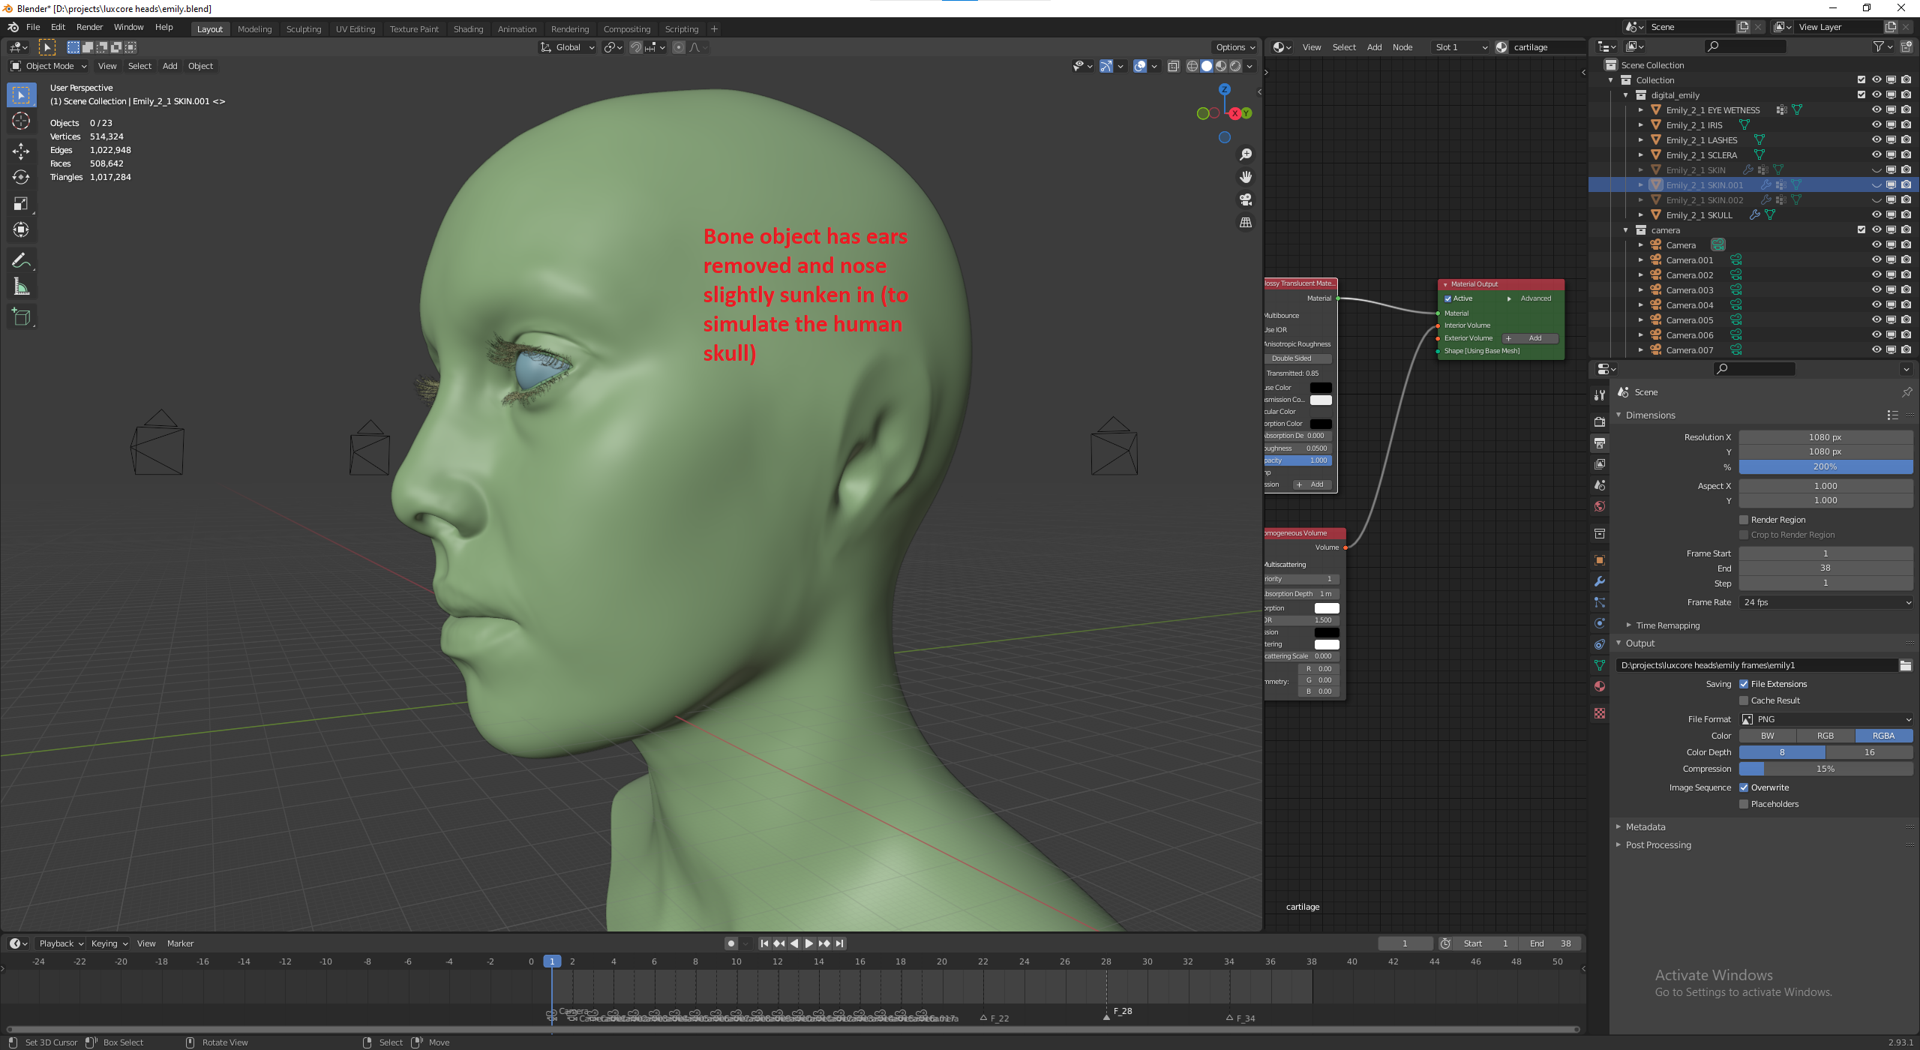Open the Material properties tab
The height and width of the screenshot is (1050, 1920).
[1600, 686]
